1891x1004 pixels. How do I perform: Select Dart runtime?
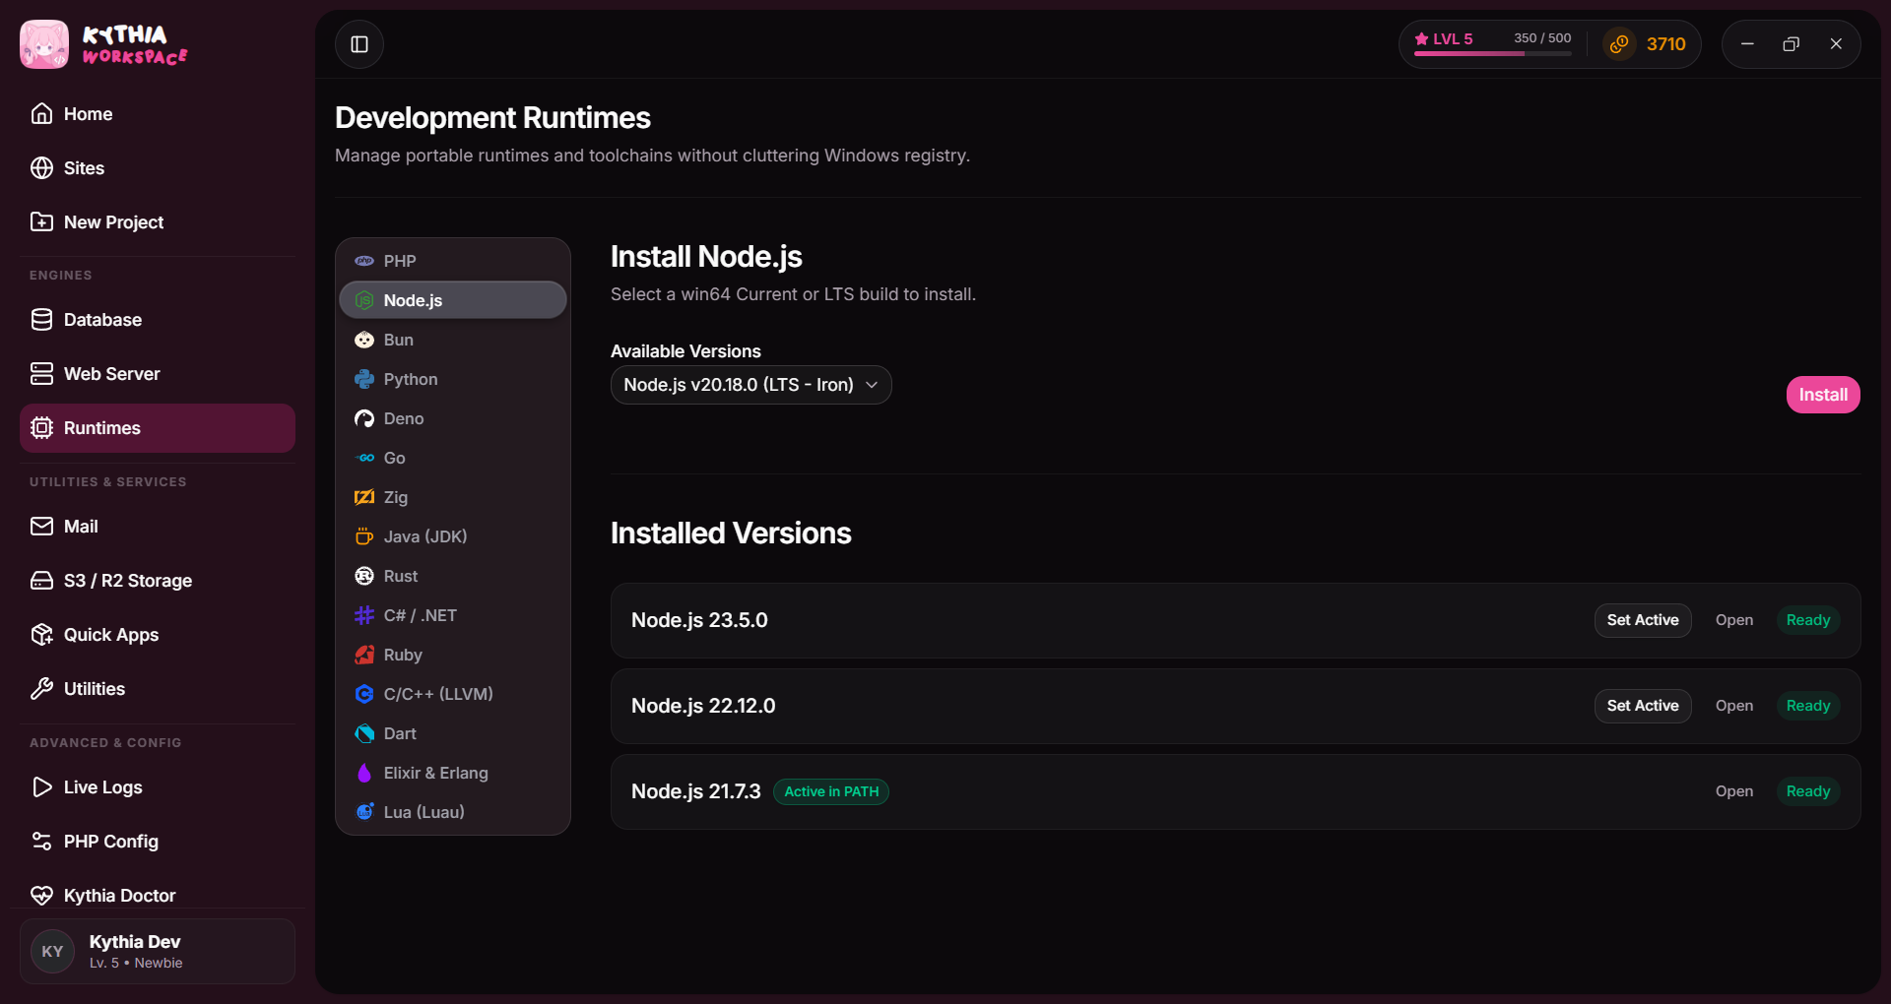[453, 733]
